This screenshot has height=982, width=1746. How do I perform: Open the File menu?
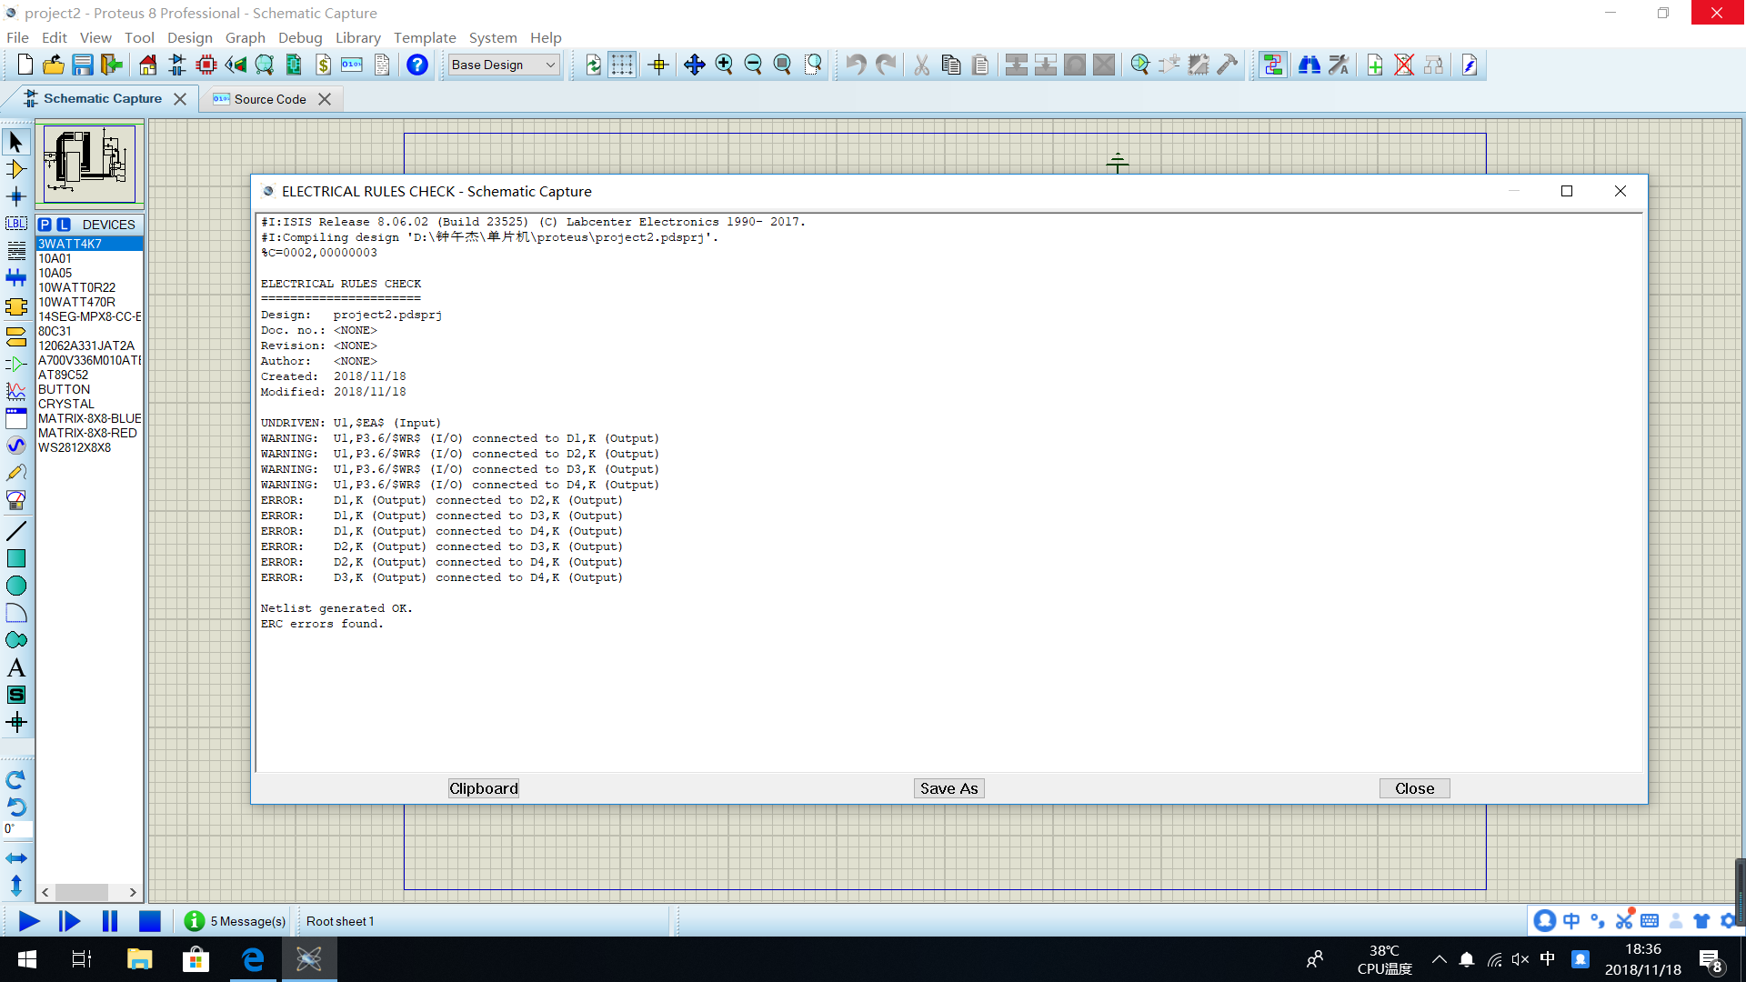[17, 37]
